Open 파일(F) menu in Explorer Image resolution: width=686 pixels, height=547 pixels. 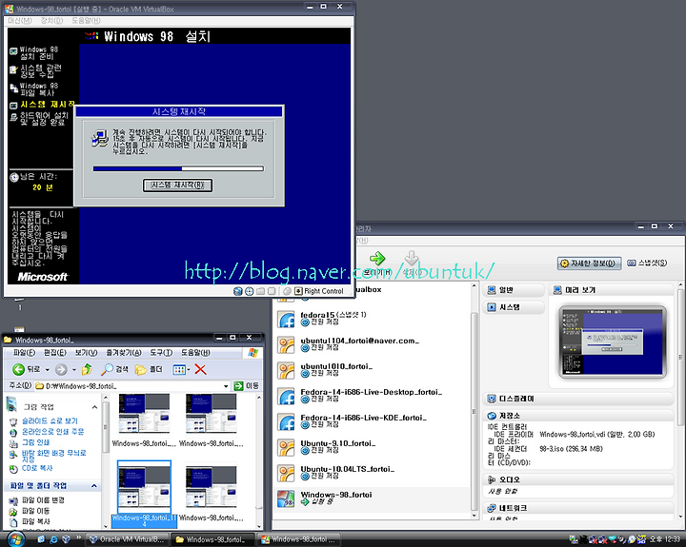tap(24, 353)
